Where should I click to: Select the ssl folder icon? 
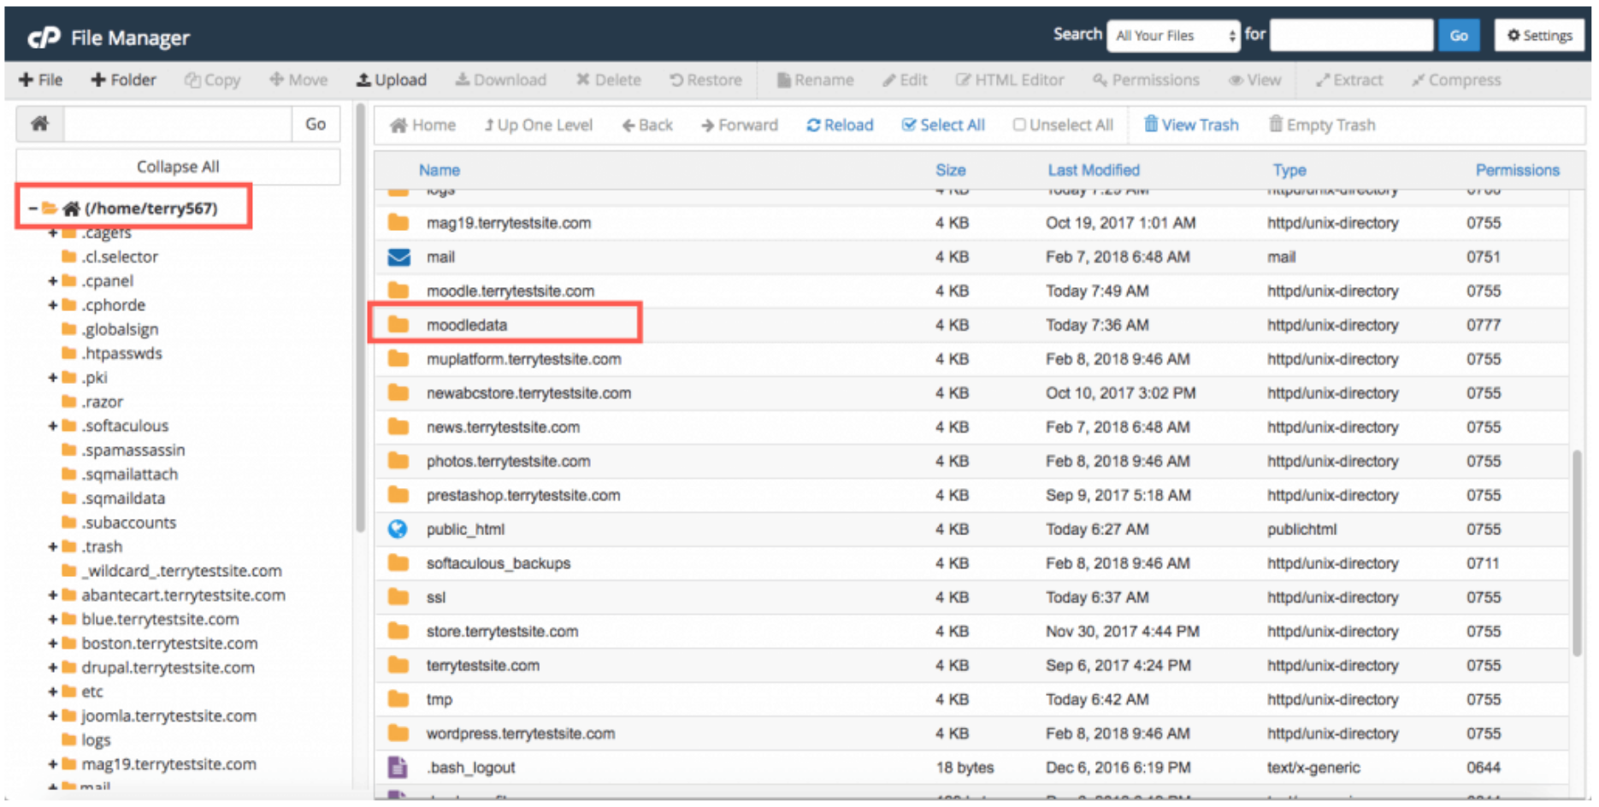click(398, 597)
